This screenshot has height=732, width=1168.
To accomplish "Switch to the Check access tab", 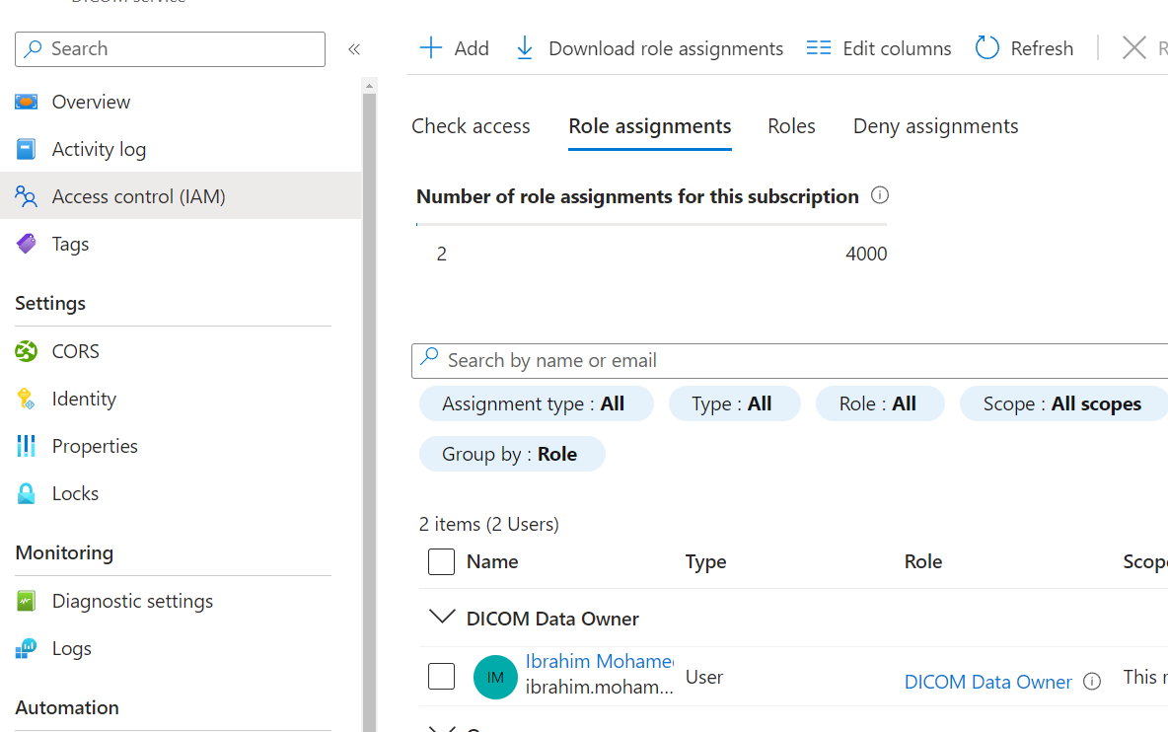I will [x=471, y=126].
